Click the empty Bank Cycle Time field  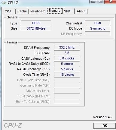[x=67, y=80]
